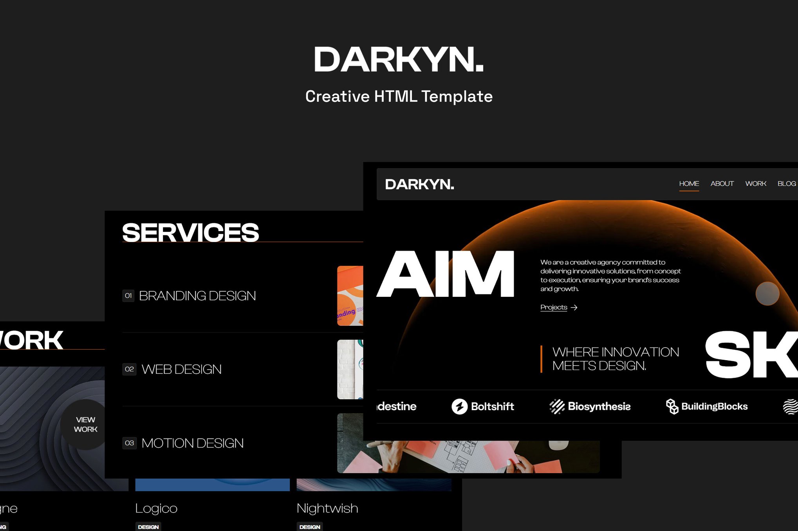Click the BuildingBlocks cube logo icon
The height and width of the screenshot is (531, 798).
click(672, 407)
